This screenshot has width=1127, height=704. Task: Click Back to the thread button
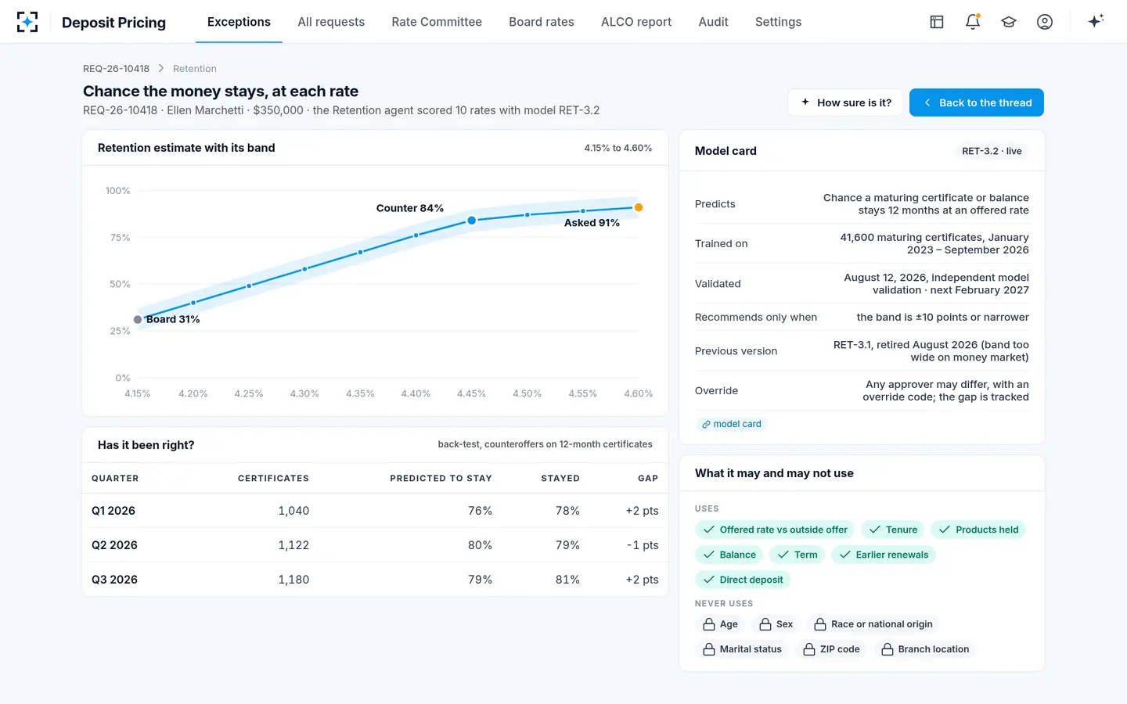[x=977, y=102]
